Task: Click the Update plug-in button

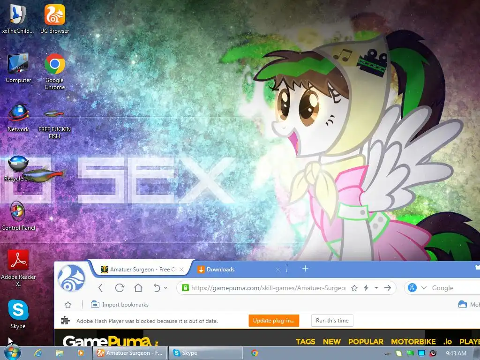Action: tap(274, 321)
